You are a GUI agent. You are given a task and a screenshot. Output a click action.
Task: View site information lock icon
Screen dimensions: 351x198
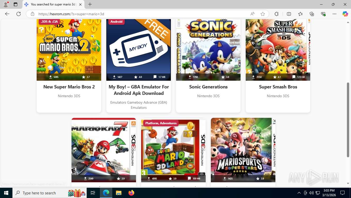coord(32,14)
